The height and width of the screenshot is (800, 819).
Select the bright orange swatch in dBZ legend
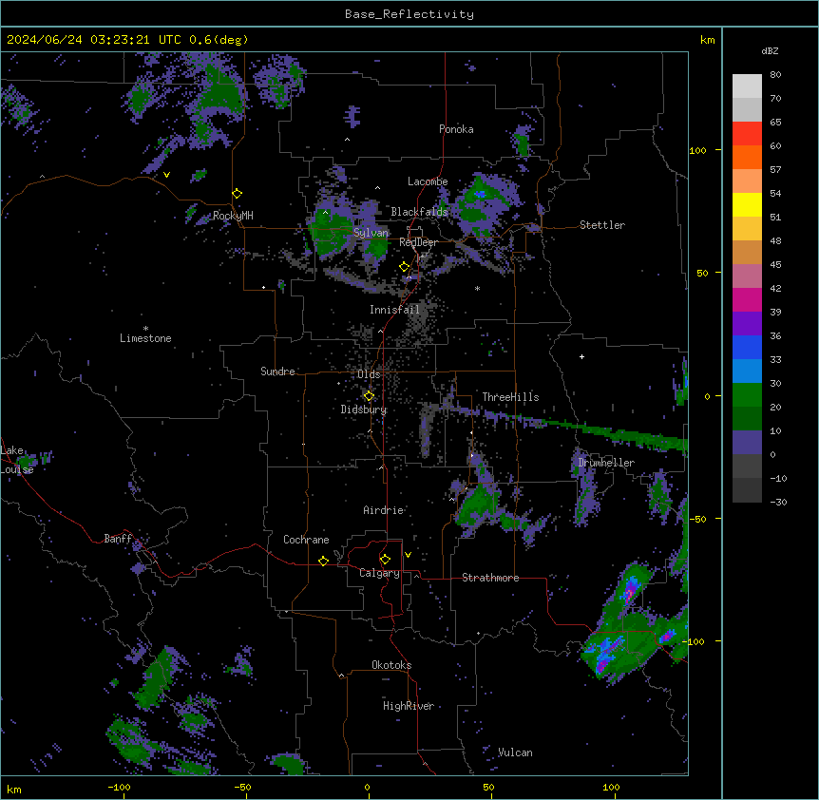[x=747, y=157]
